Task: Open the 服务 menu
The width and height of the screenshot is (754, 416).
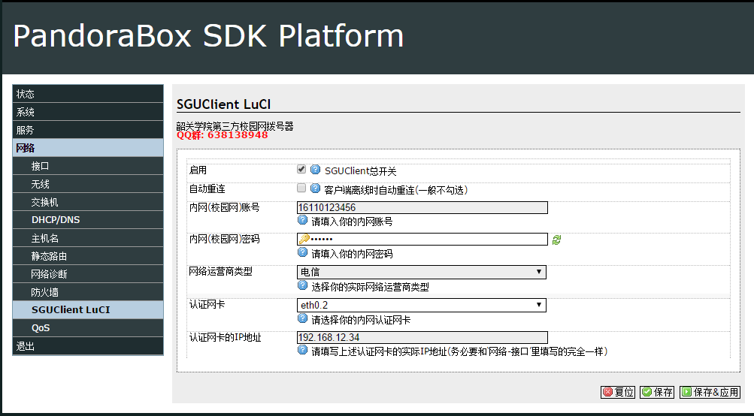Action: (x=88, y=130)
